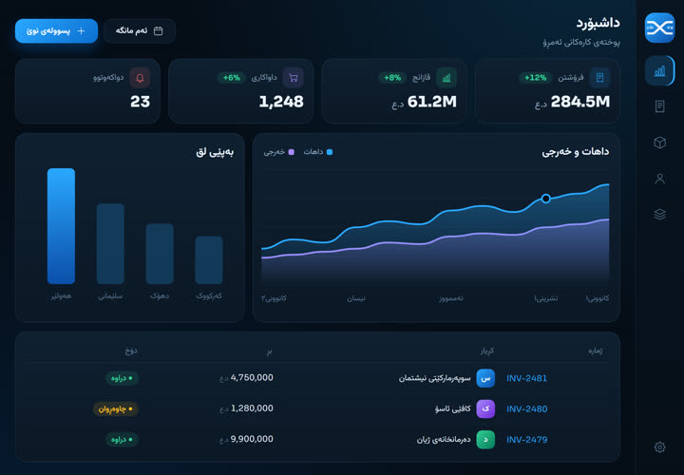This screenshot has width=684, height=475.
Task: Click the 23 overdue value
Action: (140, 102)
